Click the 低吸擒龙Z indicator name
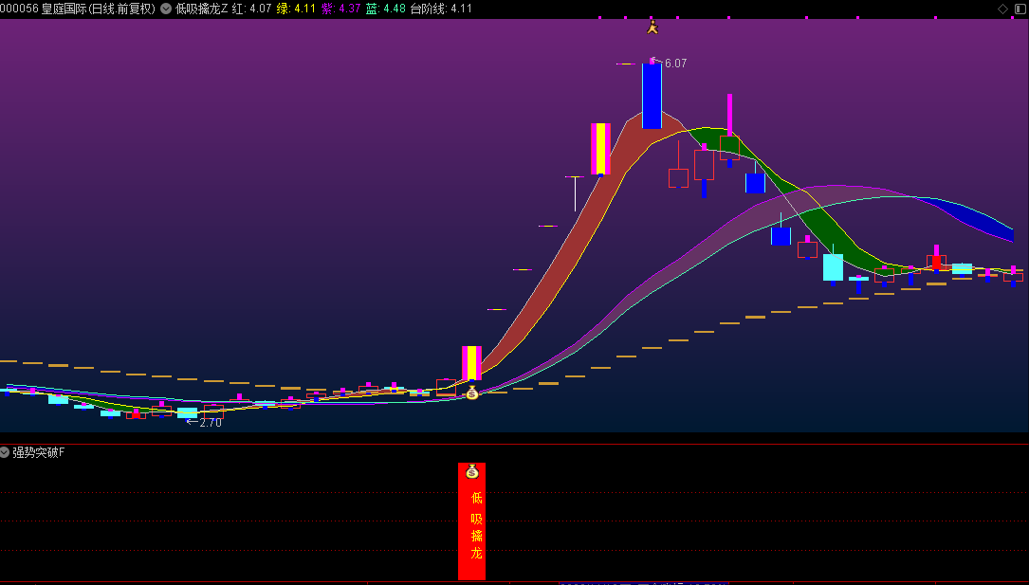 pyautogui.click(x=202, y=9)
